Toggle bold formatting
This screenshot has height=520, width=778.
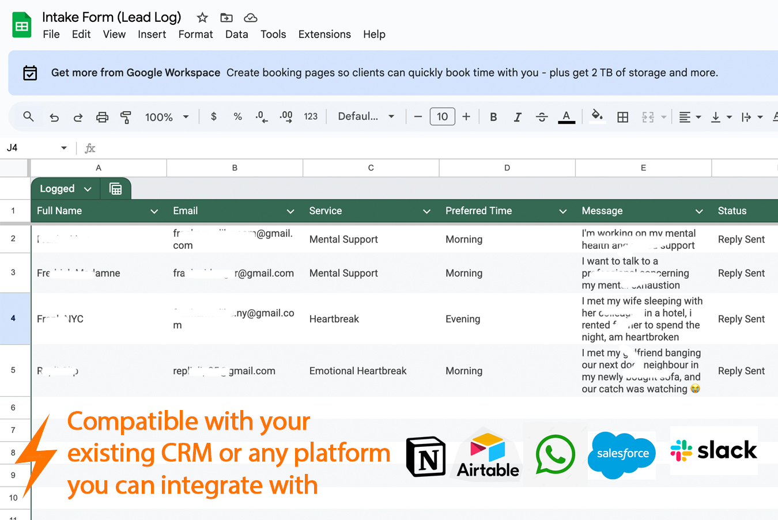pyautogui.click(x=493, y=117)
